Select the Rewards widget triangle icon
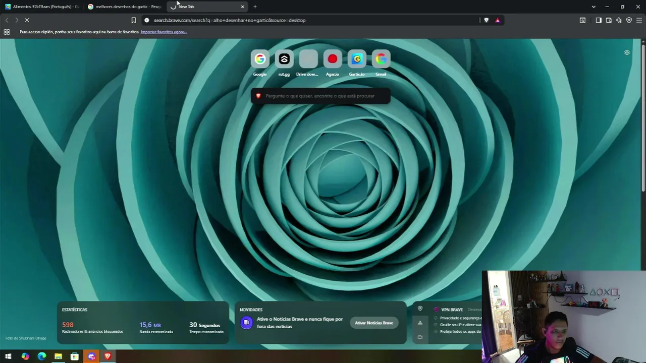 pos(420,323)
